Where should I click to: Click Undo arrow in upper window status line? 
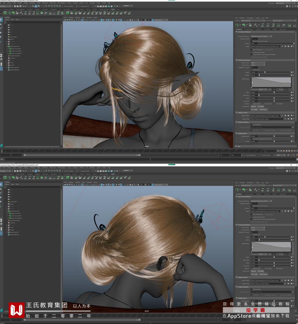pos(23,6)
